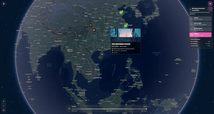Click the fit-to-view focus icon
The width and height of the screenshot is (214, 114).
4,110
